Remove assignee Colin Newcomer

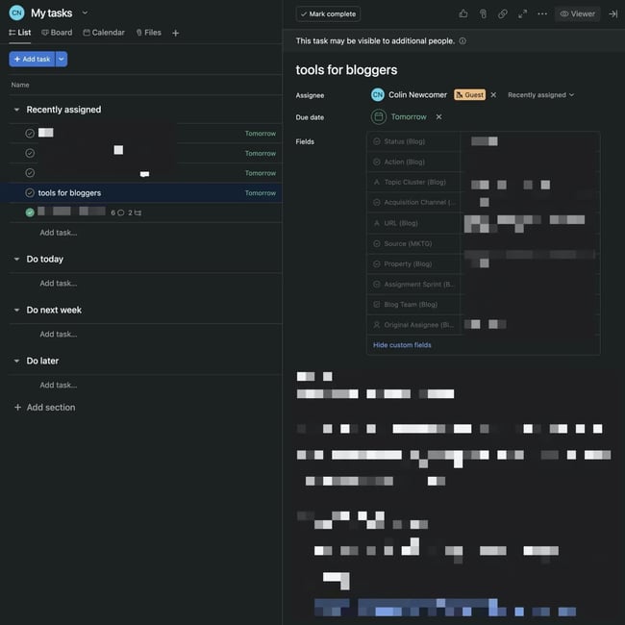pyautogui.click(x=493, y=95)
